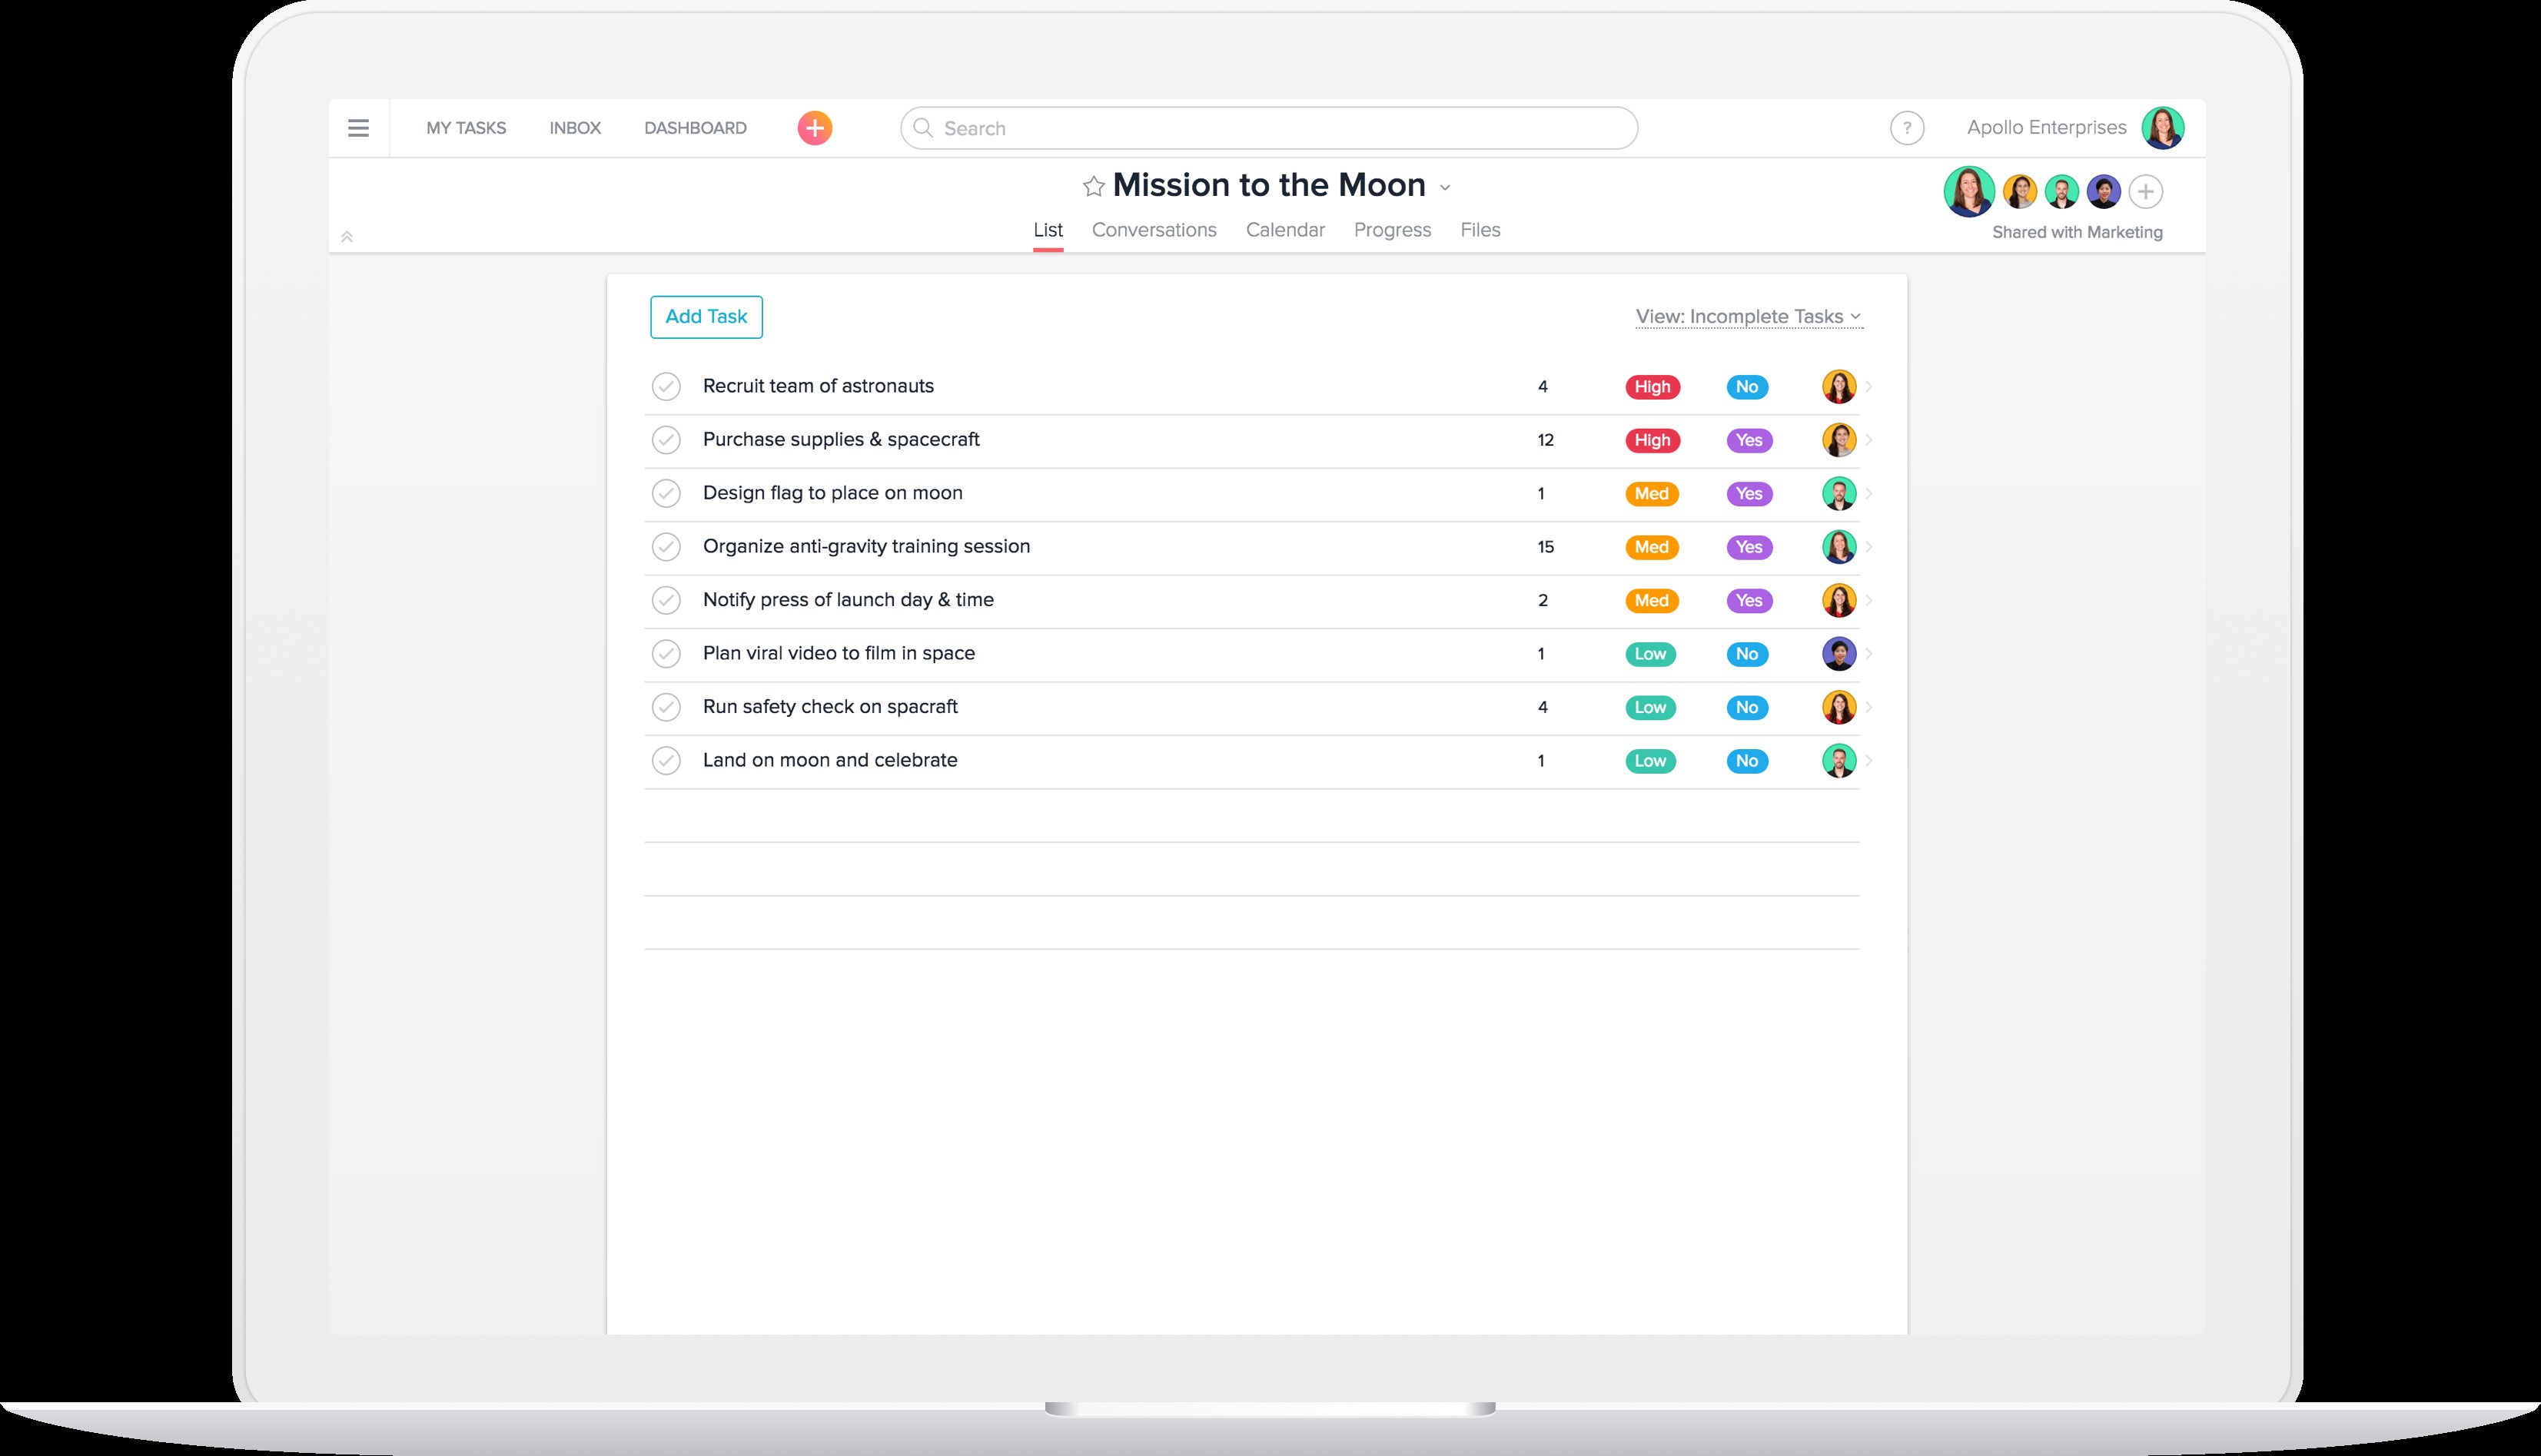Expand the Purchase supplies & spacecraft task
This screenshot has height=1456, width=2541.
click(x=1867, y=439)
